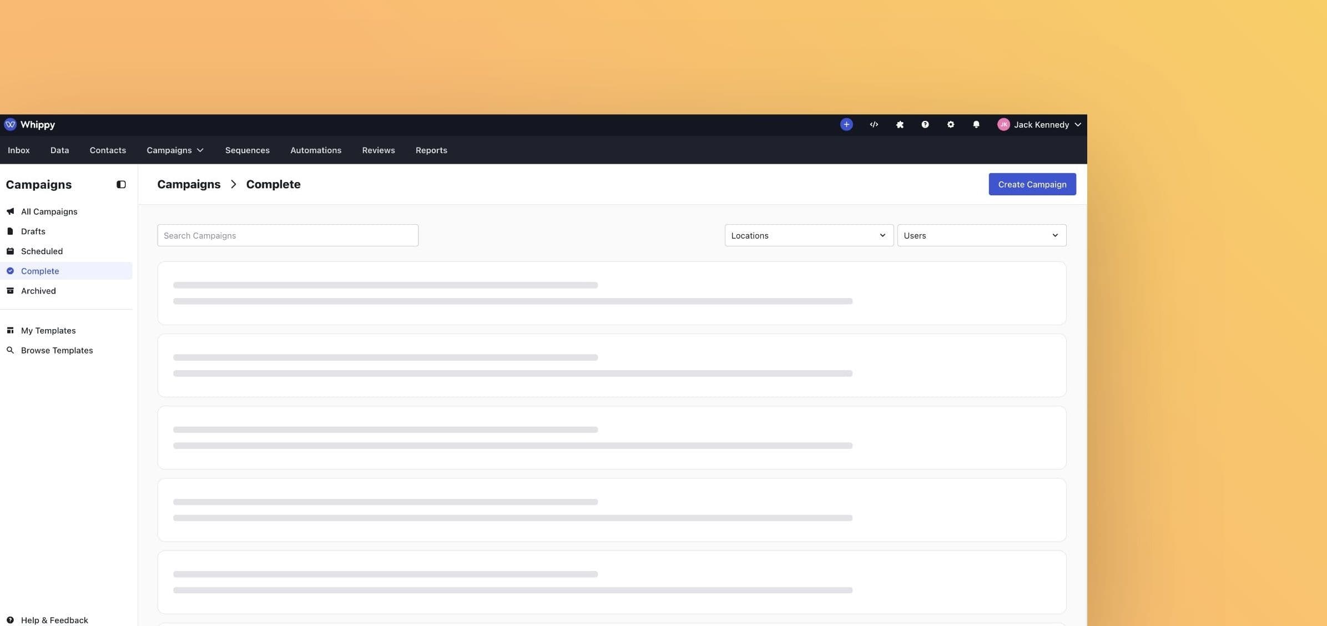Select Scheduled in the sidebar

pyautogui.click(x=42, y=251)
